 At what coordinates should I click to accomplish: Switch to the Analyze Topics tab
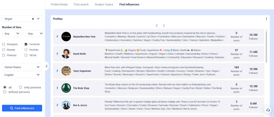104,5
